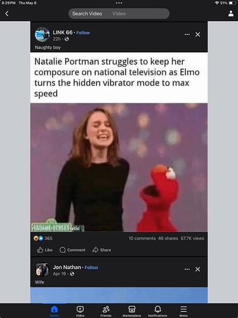This screenshot has width=238, height=318.
Task: Open options menu for LINK 66 post
Action: [187, 34]
